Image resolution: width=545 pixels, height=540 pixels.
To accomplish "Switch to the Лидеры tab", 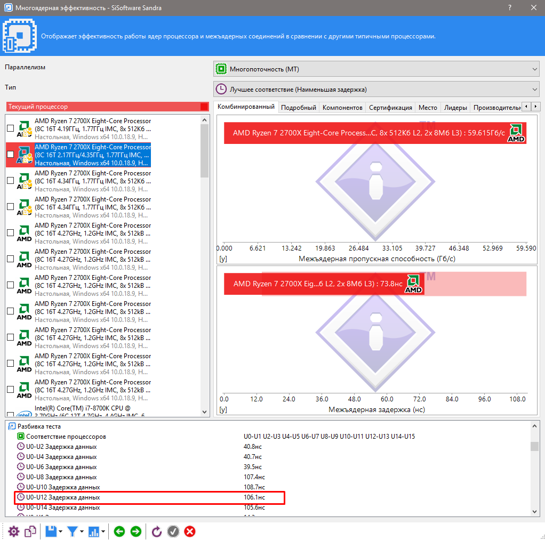I will (x=455, y=107).
